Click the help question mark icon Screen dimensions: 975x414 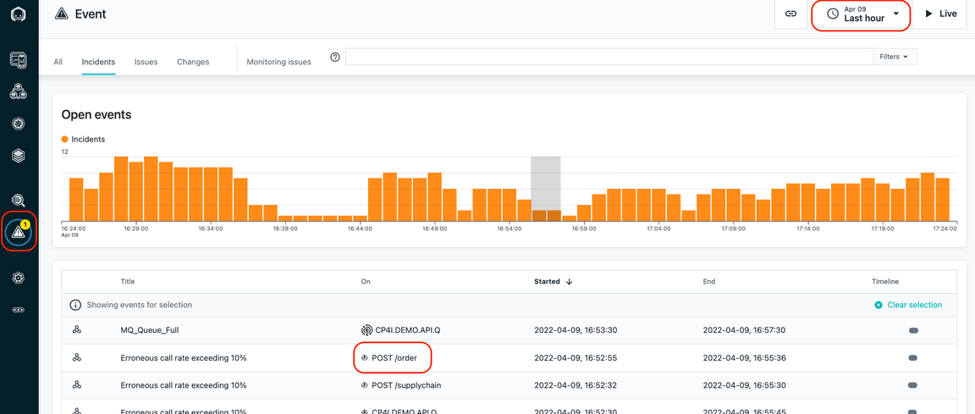(x=335, y=58)
